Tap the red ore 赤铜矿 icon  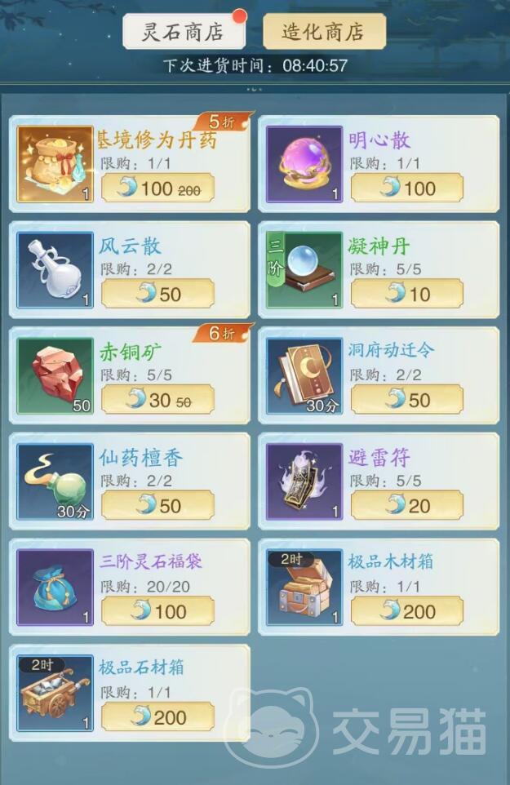55,375
